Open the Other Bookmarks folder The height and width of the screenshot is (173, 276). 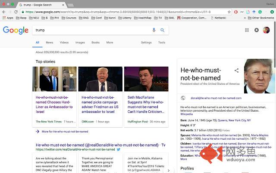pos(261,18)
